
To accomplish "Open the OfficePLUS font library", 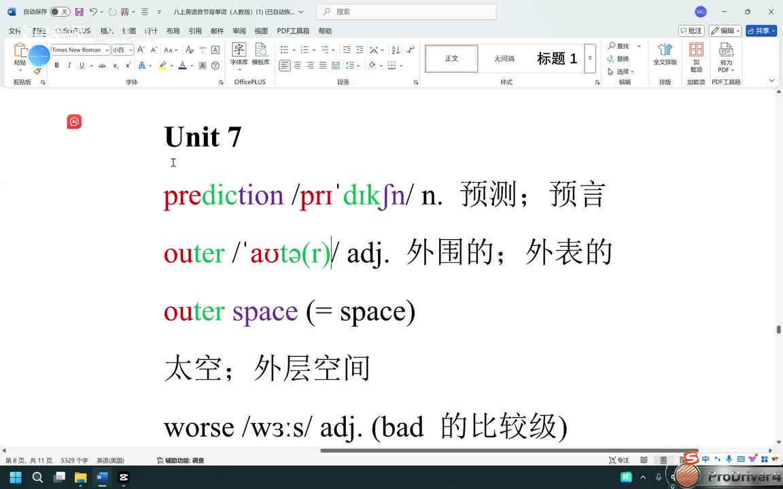I will point(239,55).
